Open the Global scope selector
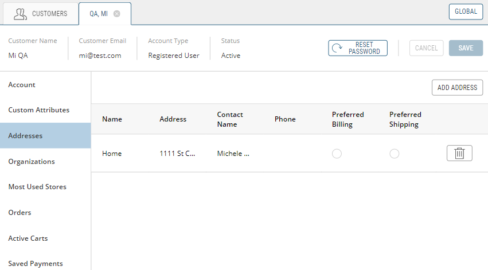Viewport: 488px width, 270px height. click(x=466, y=11)
